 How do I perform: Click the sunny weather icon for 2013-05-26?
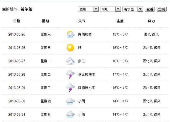pos(70,48)
